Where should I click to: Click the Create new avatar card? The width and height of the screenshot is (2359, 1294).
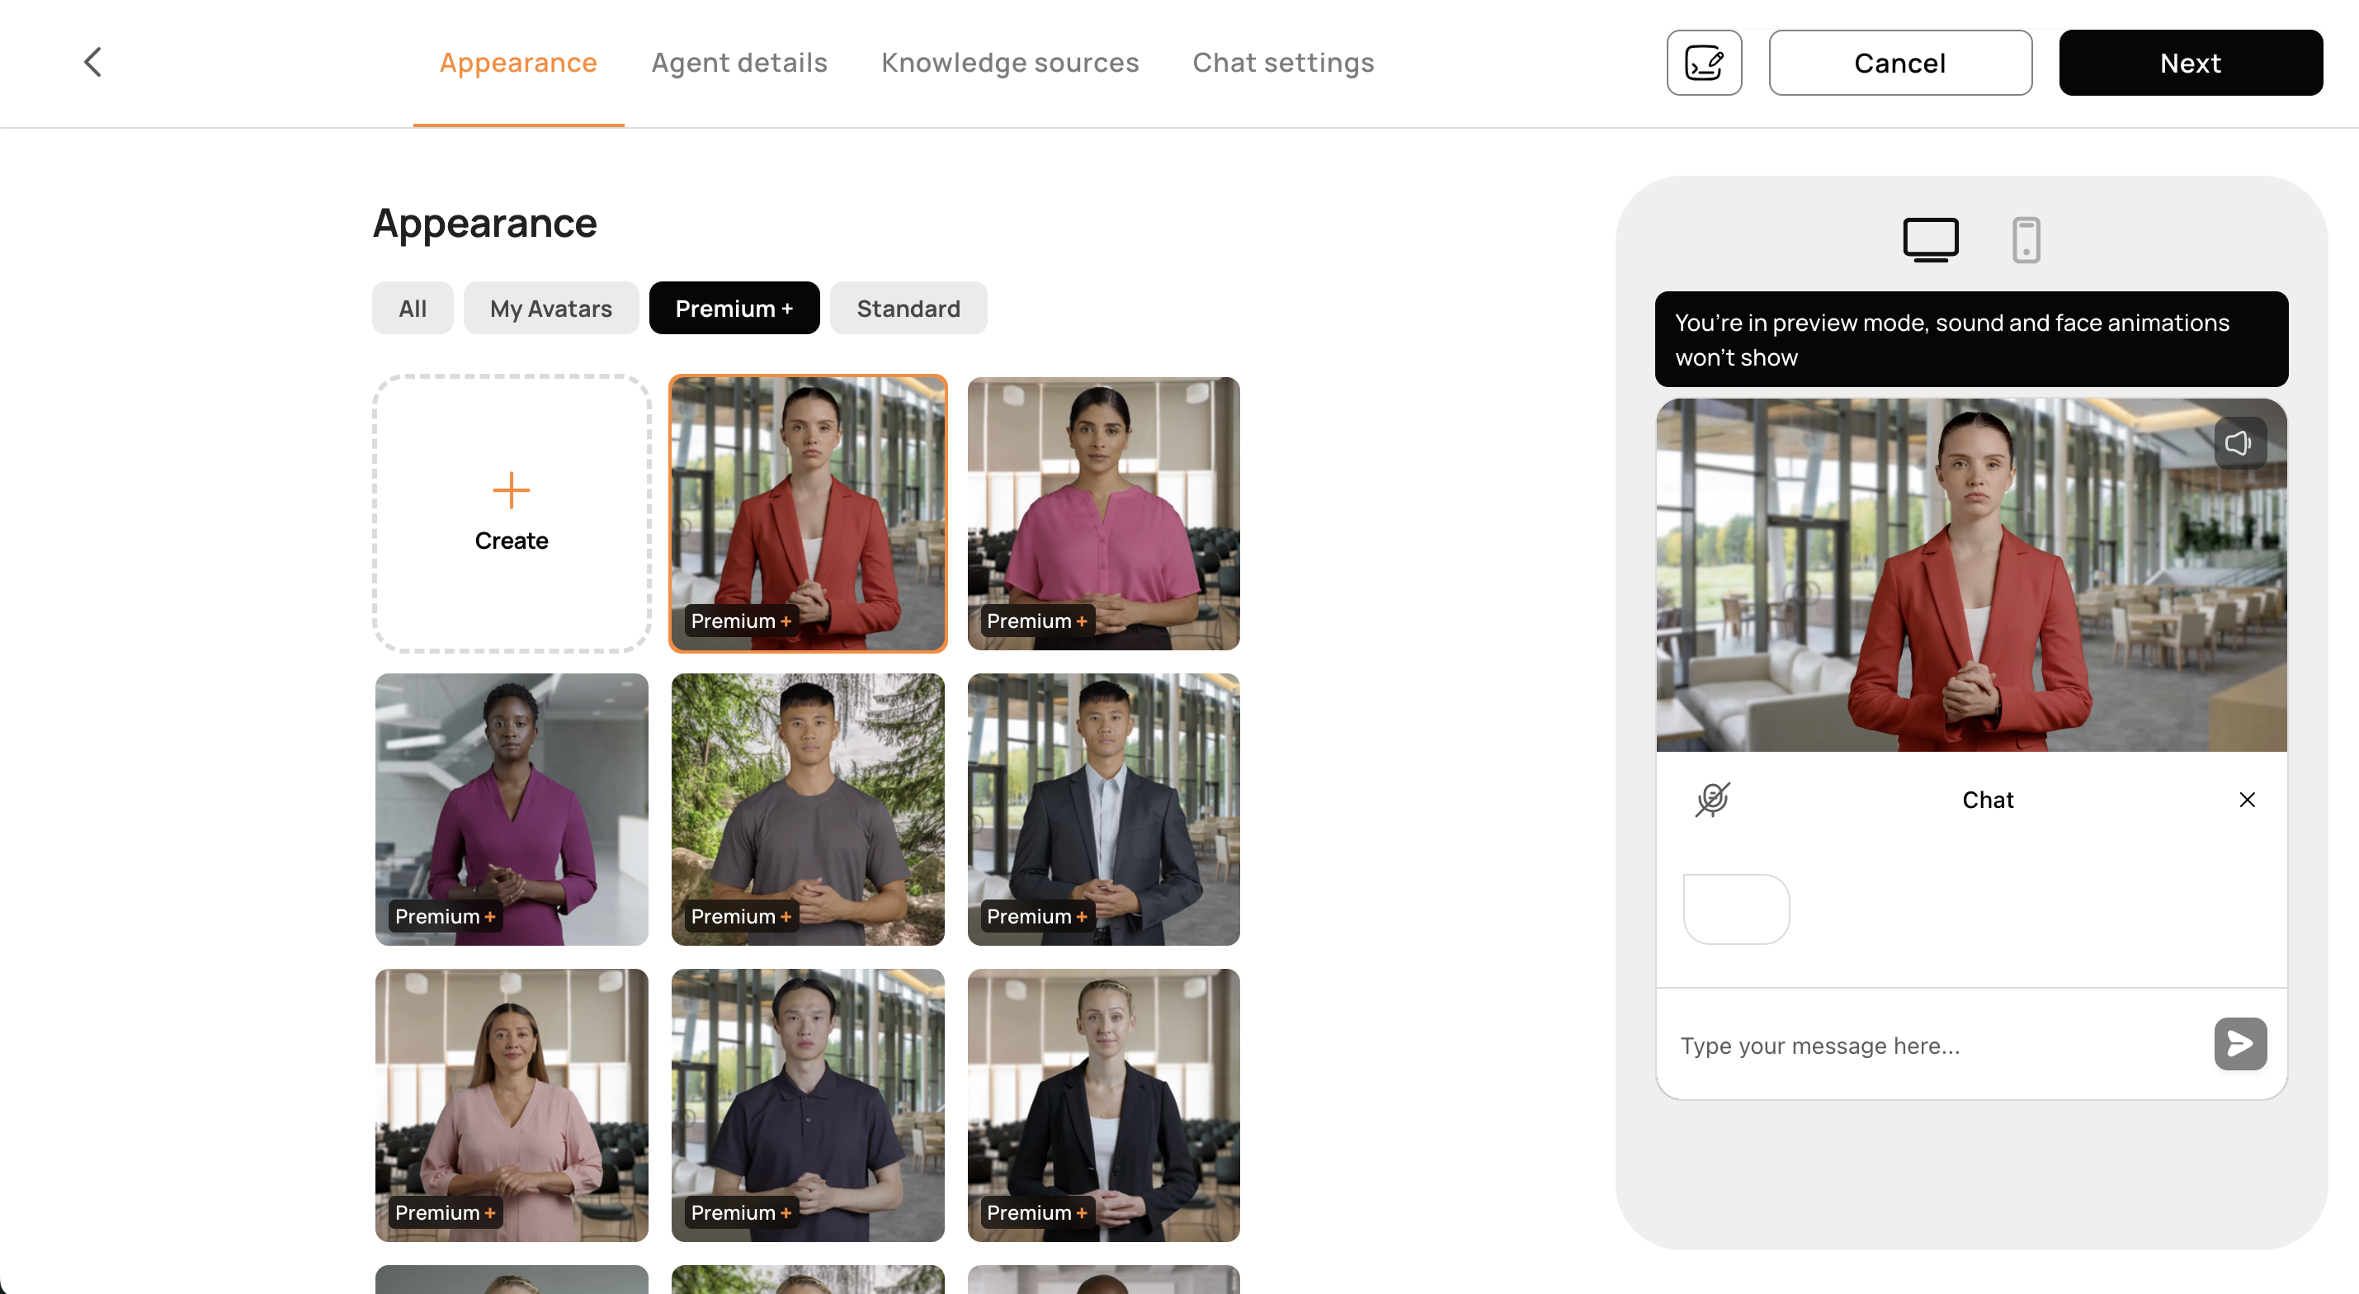pos(511,512)
